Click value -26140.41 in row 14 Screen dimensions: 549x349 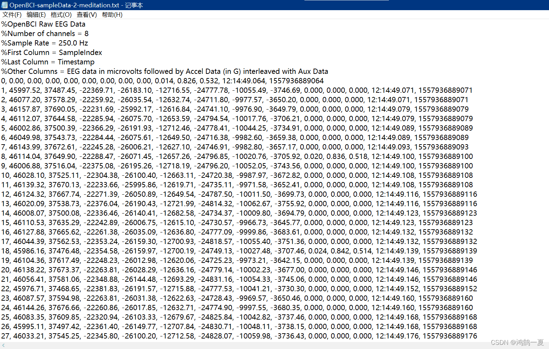(139, 213)
